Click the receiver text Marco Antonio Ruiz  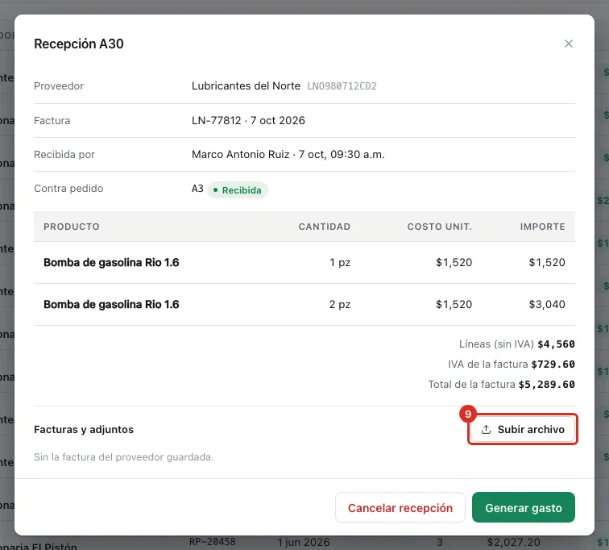click(x=240, y=155)
